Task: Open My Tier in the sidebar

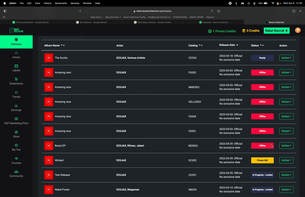Action: tap(16, 147)
